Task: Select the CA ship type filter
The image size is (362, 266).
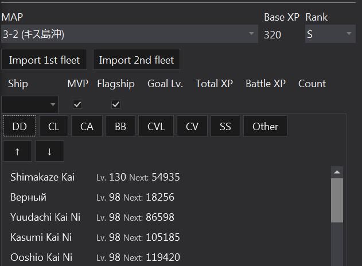Action: (87, 126)
